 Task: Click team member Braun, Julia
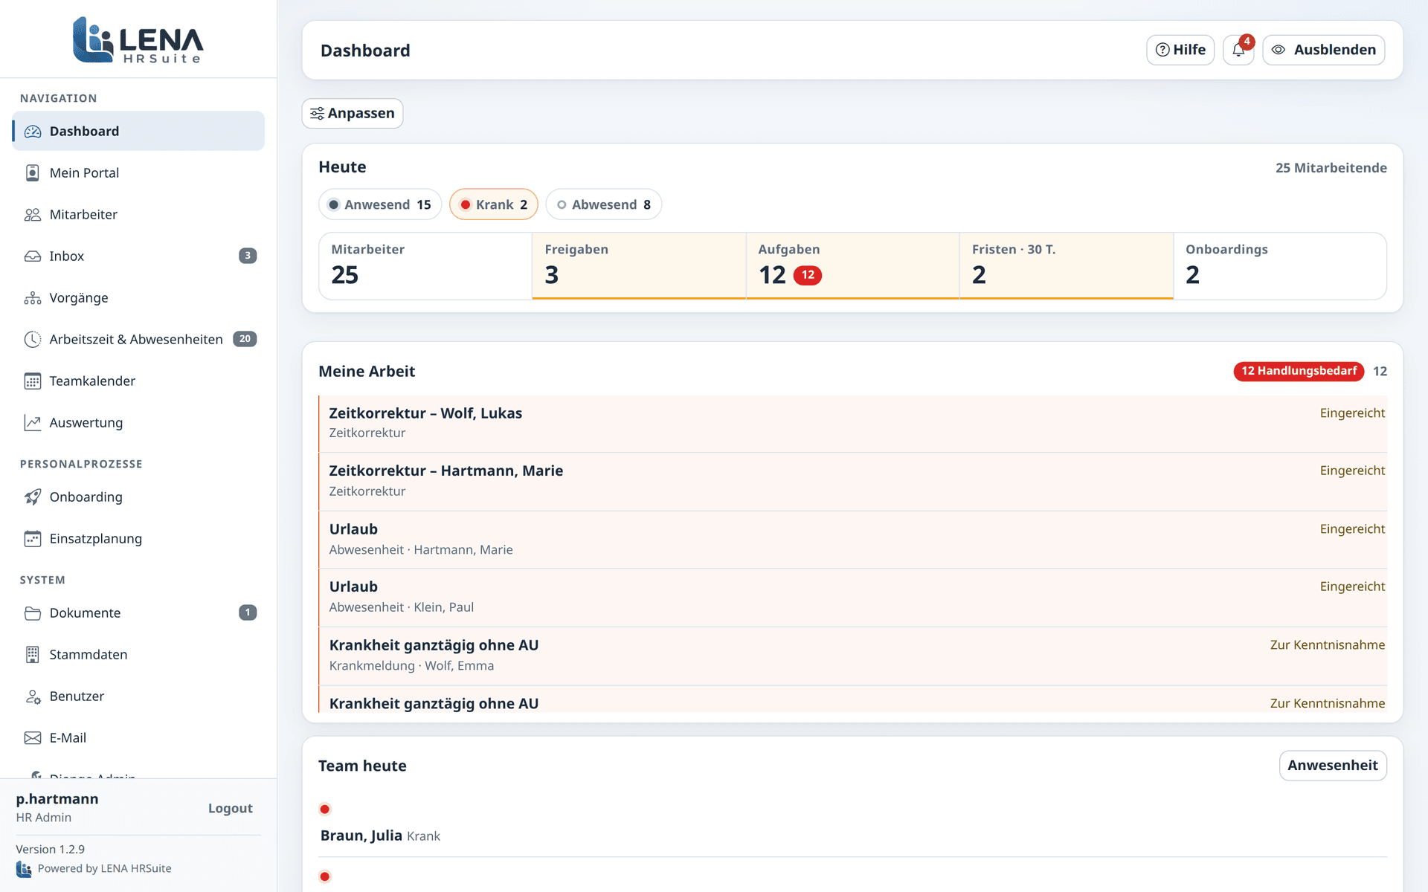361,836
